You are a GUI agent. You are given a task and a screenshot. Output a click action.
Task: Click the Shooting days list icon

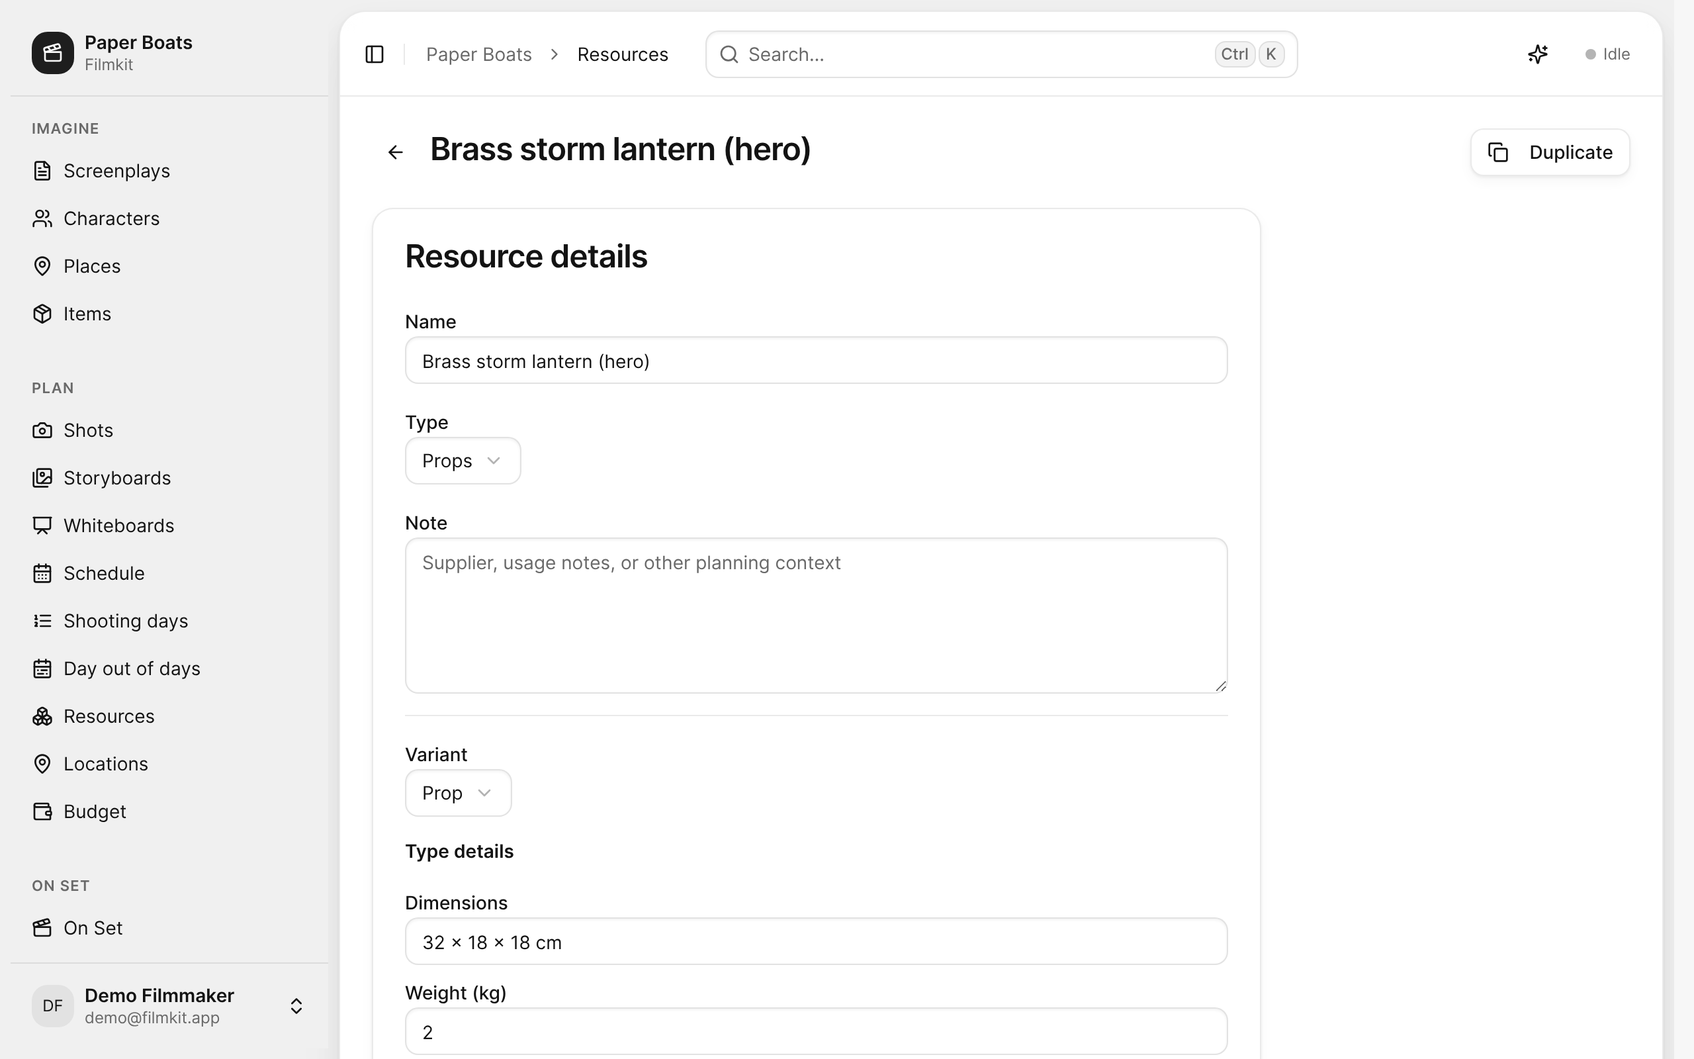(42, 621)
